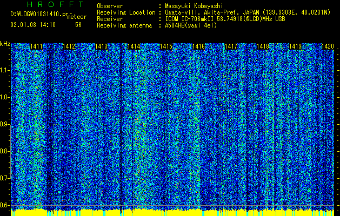Click the HROFFT title text

click(55, 4)
